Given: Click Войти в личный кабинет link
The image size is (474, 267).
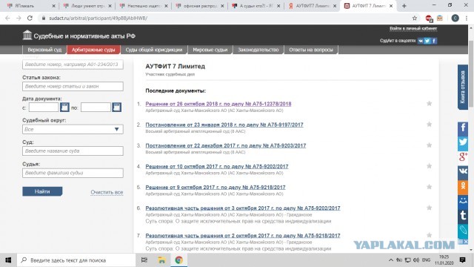Looking at the screenshot, I should pyautogui.click(x=413, y=28).
